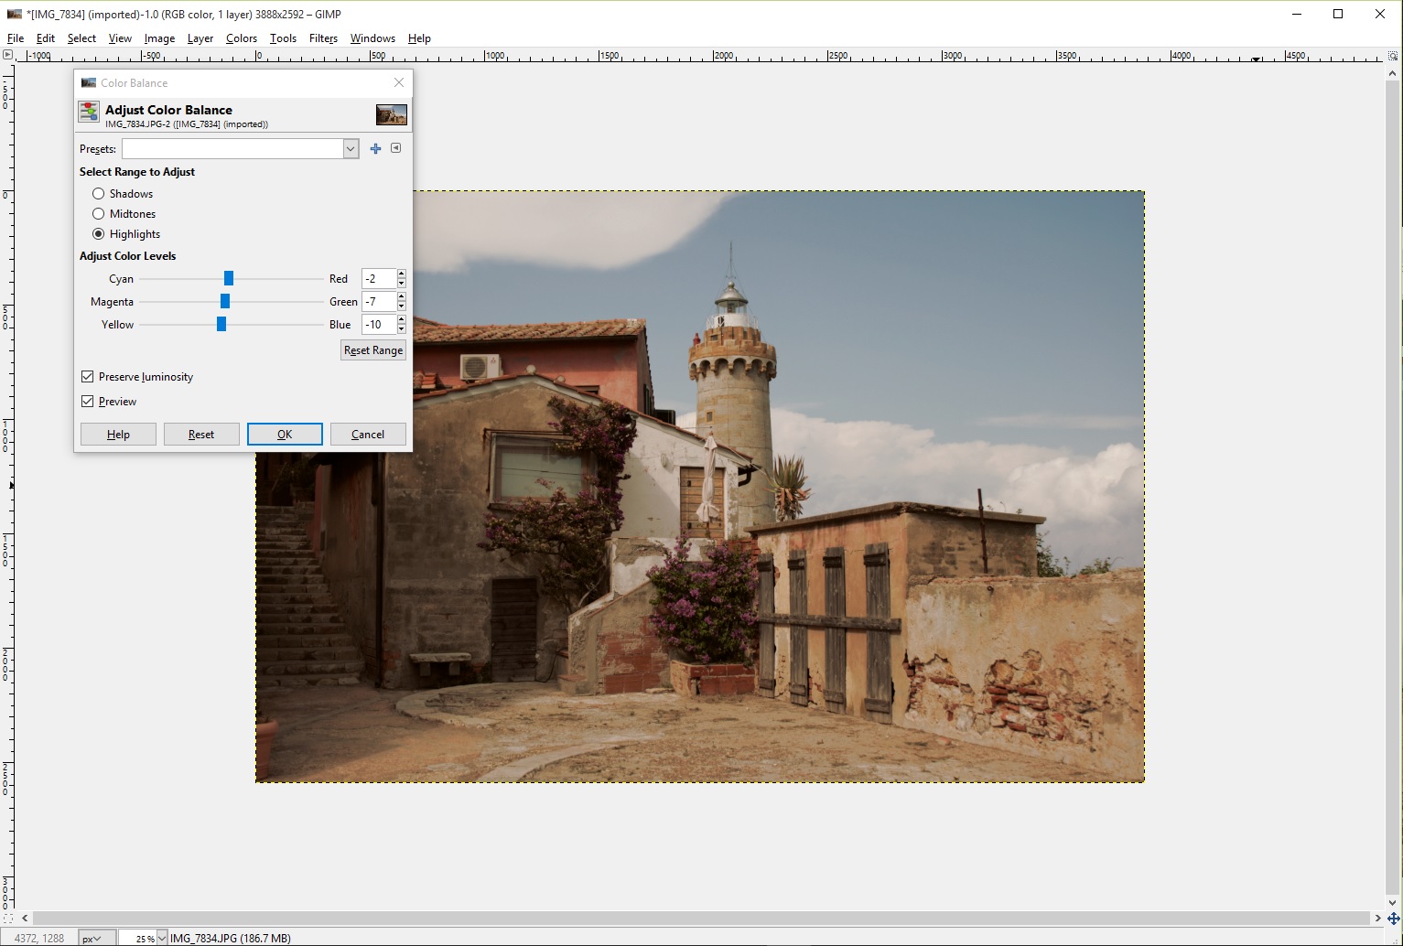Decrease the Red value with down arrow
Image resolution: width=1403 pixels, height=946 pixels.
[401, 284]
